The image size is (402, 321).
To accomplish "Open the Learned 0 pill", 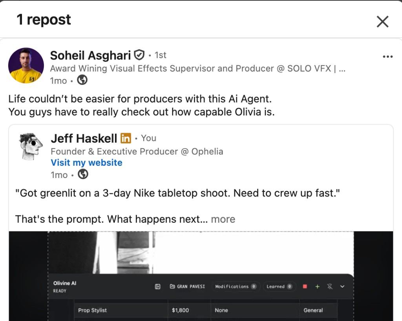I will (x=279, y=286).
